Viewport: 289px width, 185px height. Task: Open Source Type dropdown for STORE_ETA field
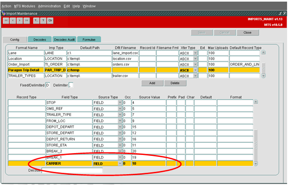click(120, 145)
